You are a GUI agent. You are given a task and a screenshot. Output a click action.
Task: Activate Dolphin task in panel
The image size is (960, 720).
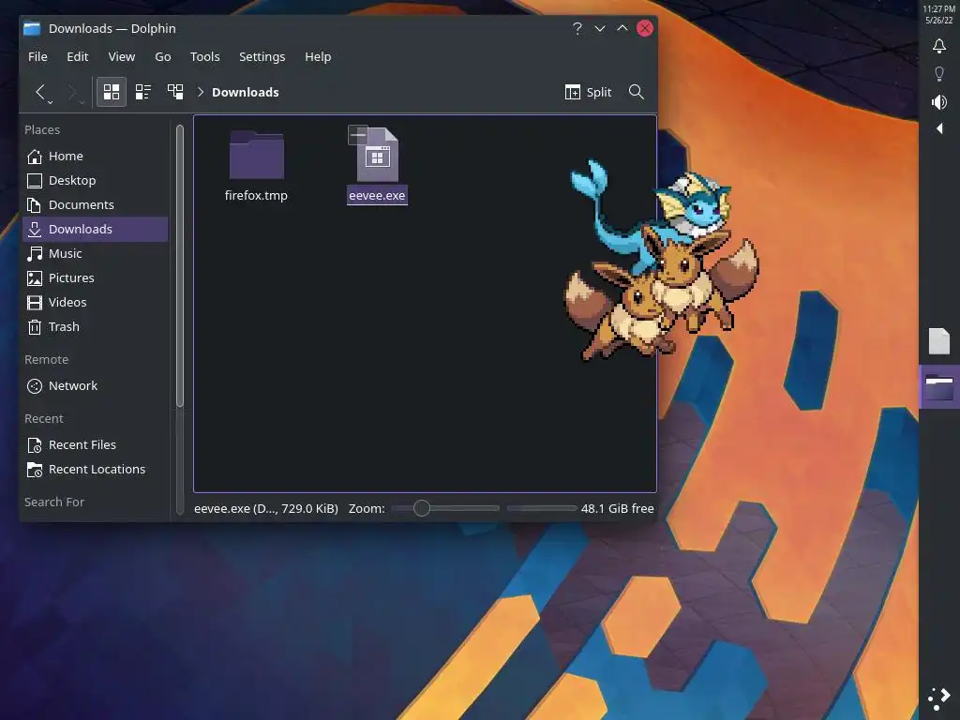click(938, 387)
